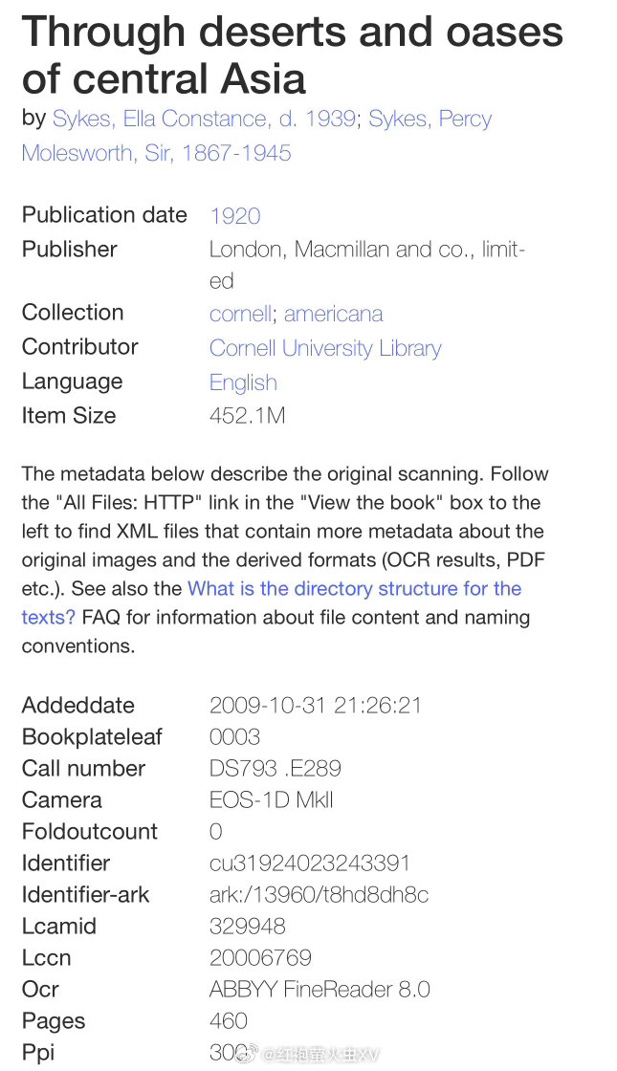Open the cornell collection link
617x1071 pixels.
click(240, 315)
